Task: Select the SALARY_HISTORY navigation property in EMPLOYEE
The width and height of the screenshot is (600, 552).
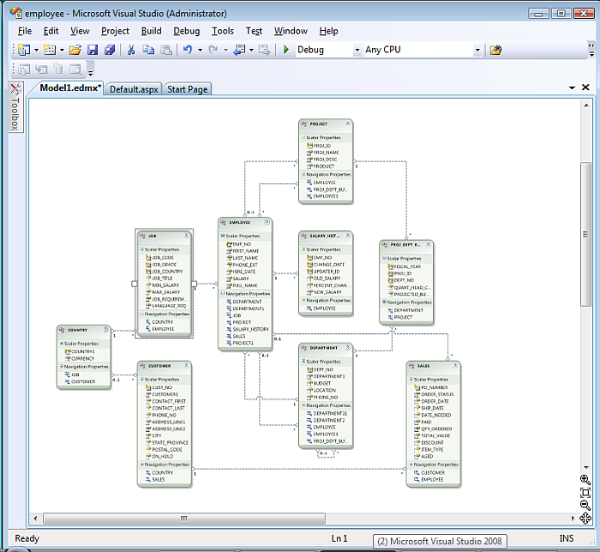Action: [250, 329]
